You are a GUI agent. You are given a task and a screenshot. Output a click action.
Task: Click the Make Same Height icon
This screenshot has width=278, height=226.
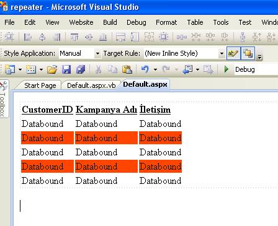click(135, 37)
